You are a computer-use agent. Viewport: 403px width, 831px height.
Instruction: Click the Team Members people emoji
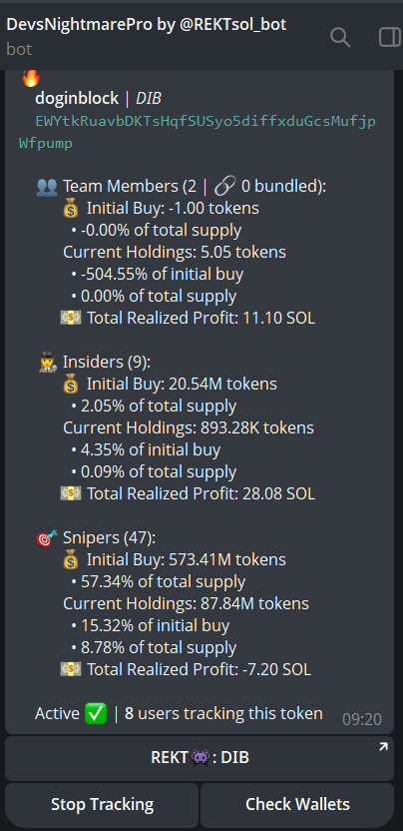coord(47,187)
